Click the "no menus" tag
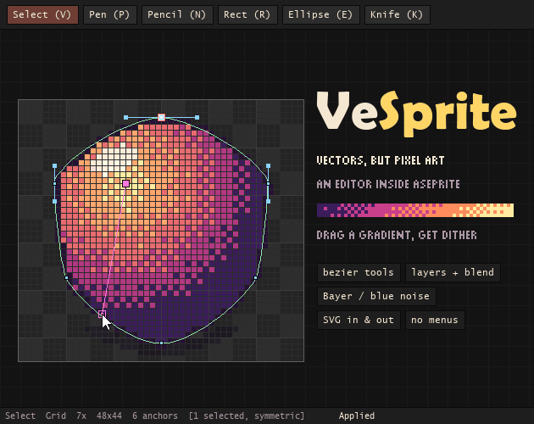Screen dimensions: 534x424 click(435, 320)
